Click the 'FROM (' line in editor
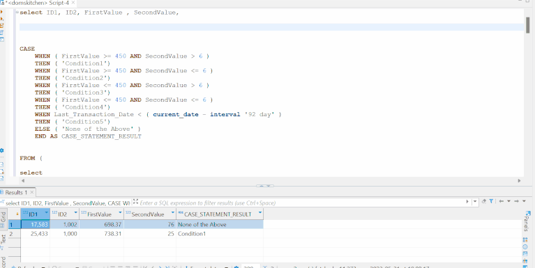This screenshot has height=268, width=535. tap(31, 158)
